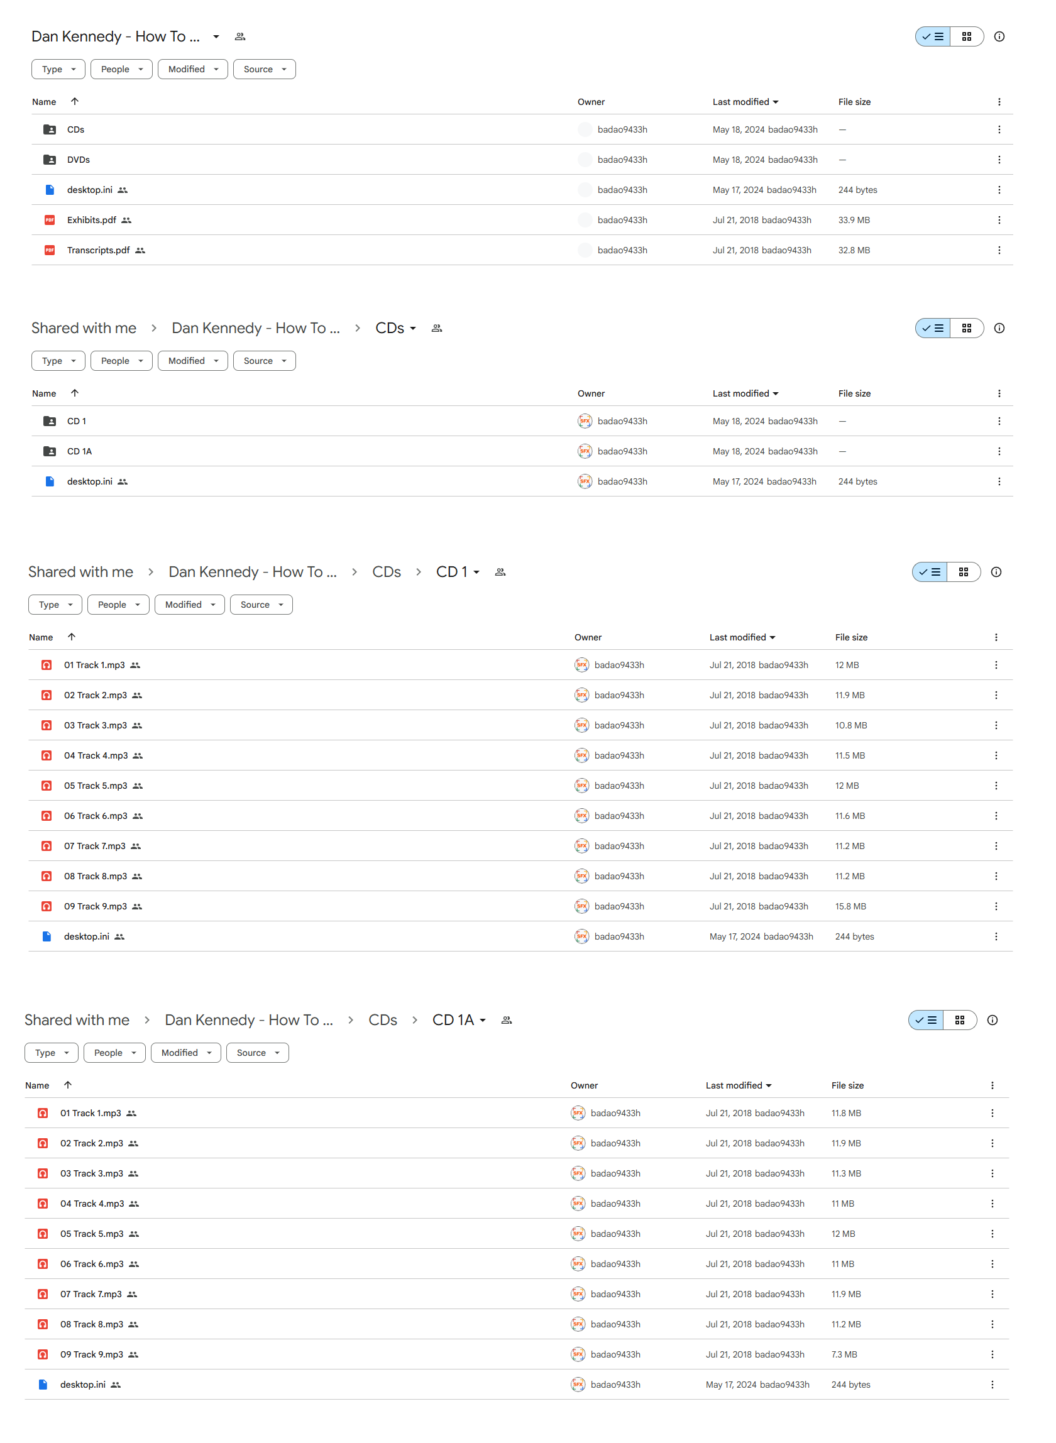
Task: Reverse sort direction arrow beside Name in top panel
Action: [x=74, y=101]
